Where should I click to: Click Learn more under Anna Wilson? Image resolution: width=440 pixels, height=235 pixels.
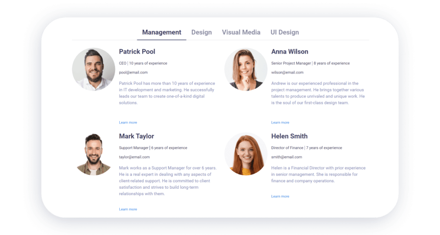point(280,122)
